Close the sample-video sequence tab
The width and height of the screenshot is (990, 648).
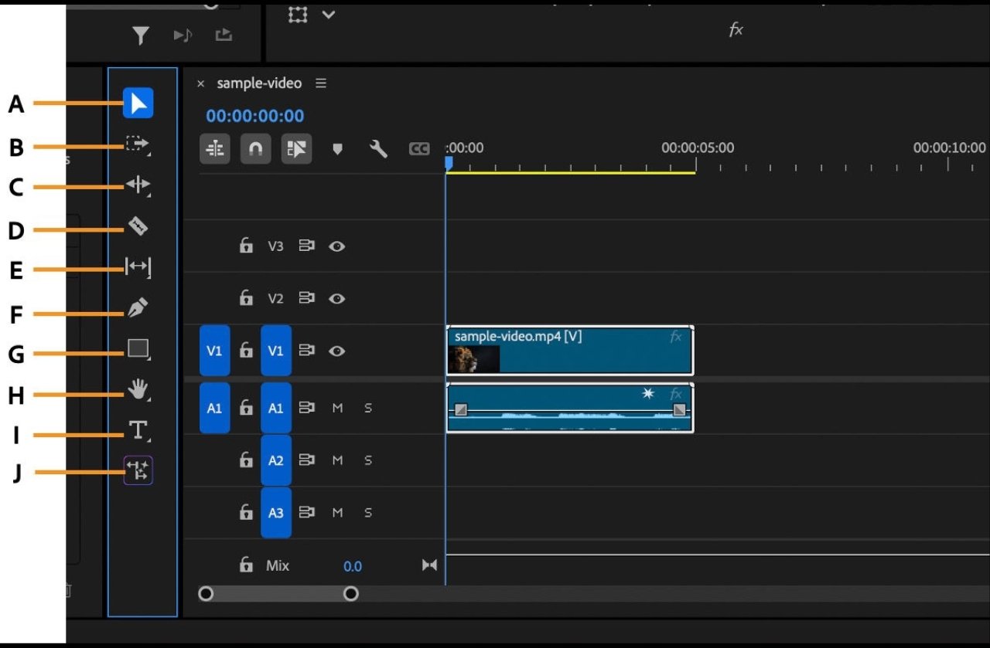click(x=201, y=83)
